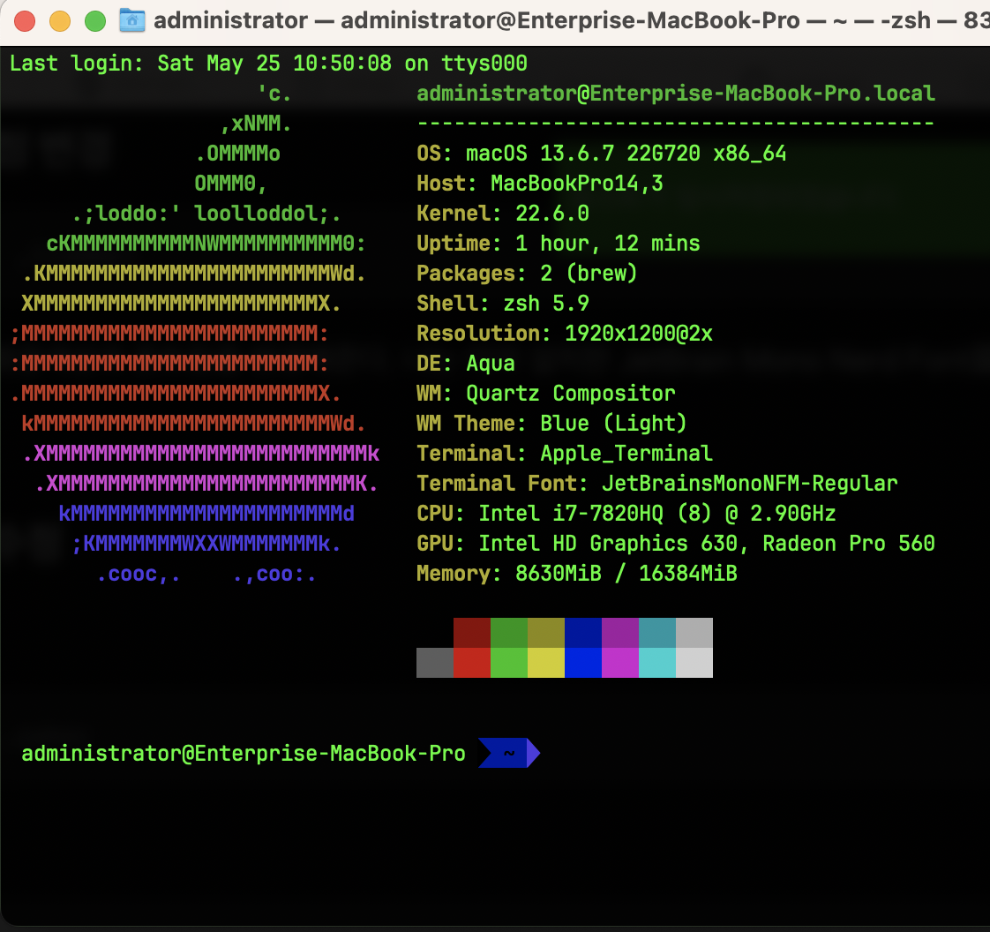Click the blue 'kMMMMMMMMMMMMMMMMMMMMMMd' ASCII line
Screen dimensions: 990x932
click(206, 514)
